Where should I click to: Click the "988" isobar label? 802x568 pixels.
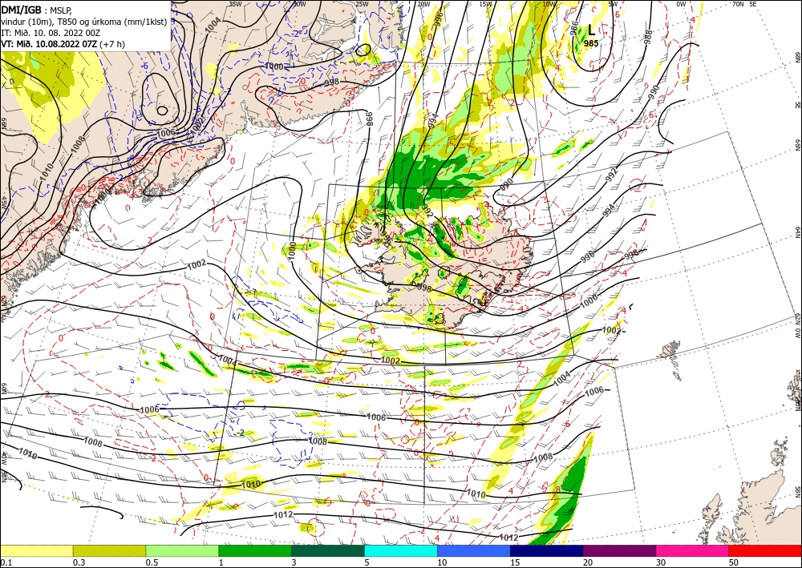(648, 38)
